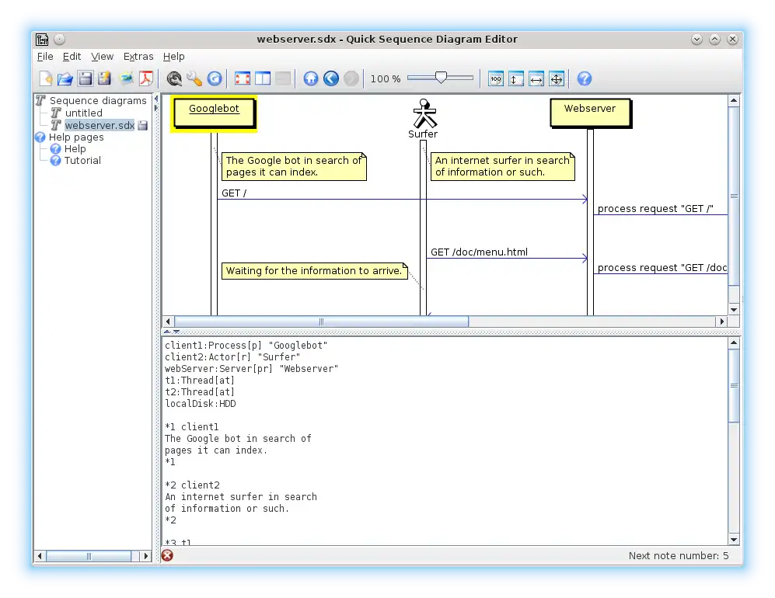
Task: Toggle full screen with the red arrows icon
Action: click(243, 79)
